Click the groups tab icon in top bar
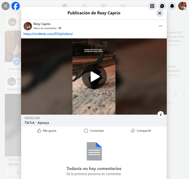This screenshot has height=179, width=189. coord(104,6)
